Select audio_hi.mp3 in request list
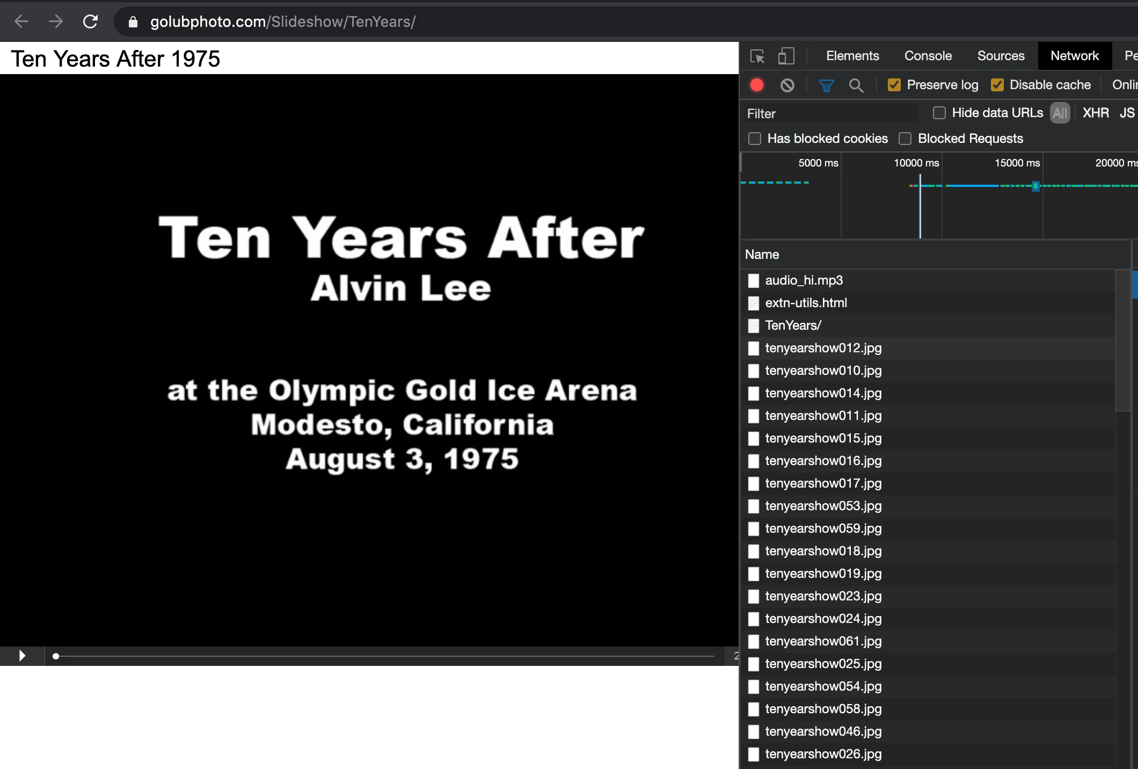This screenshot has width=1138, height=769. (x=804, y=280)
